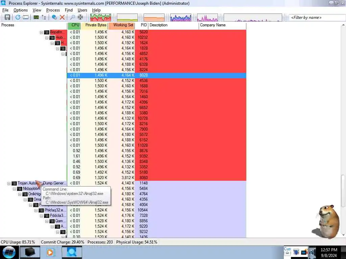Open the pink network mini graph

tap(207, 18)
